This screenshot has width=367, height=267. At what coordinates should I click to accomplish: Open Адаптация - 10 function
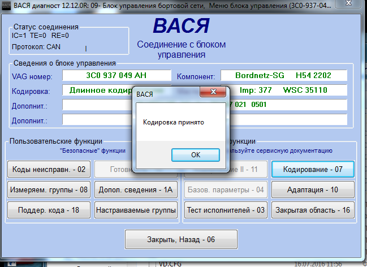313,190
